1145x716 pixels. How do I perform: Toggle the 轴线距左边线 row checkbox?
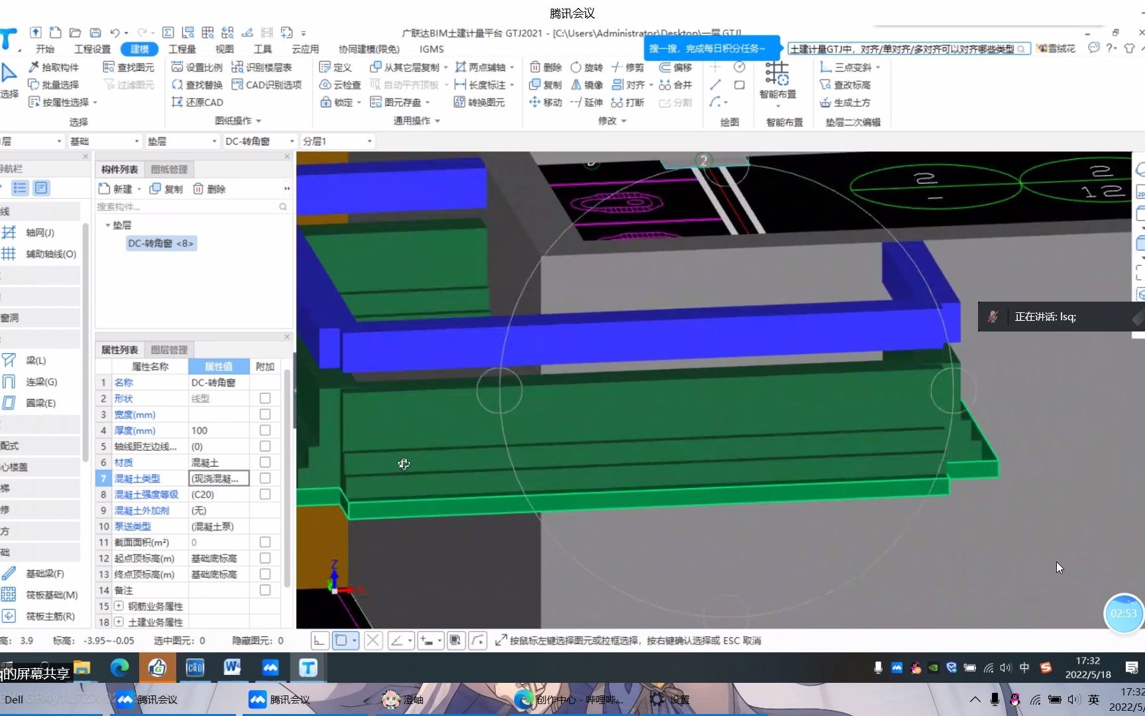[265, 446]
